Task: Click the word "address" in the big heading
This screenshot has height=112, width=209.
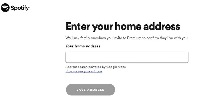Action: (x=162, y=27)
